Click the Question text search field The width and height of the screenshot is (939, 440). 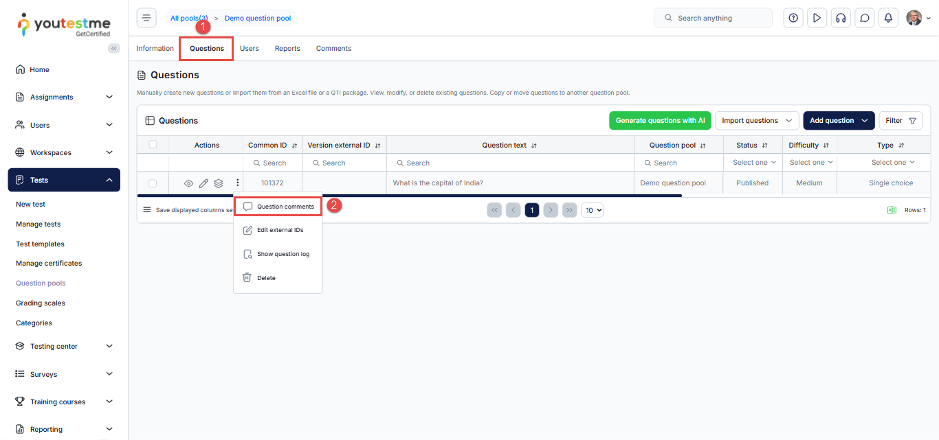(510, 163)
